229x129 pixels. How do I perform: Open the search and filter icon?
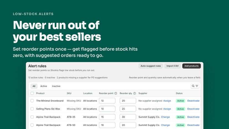tap(195, 86)
